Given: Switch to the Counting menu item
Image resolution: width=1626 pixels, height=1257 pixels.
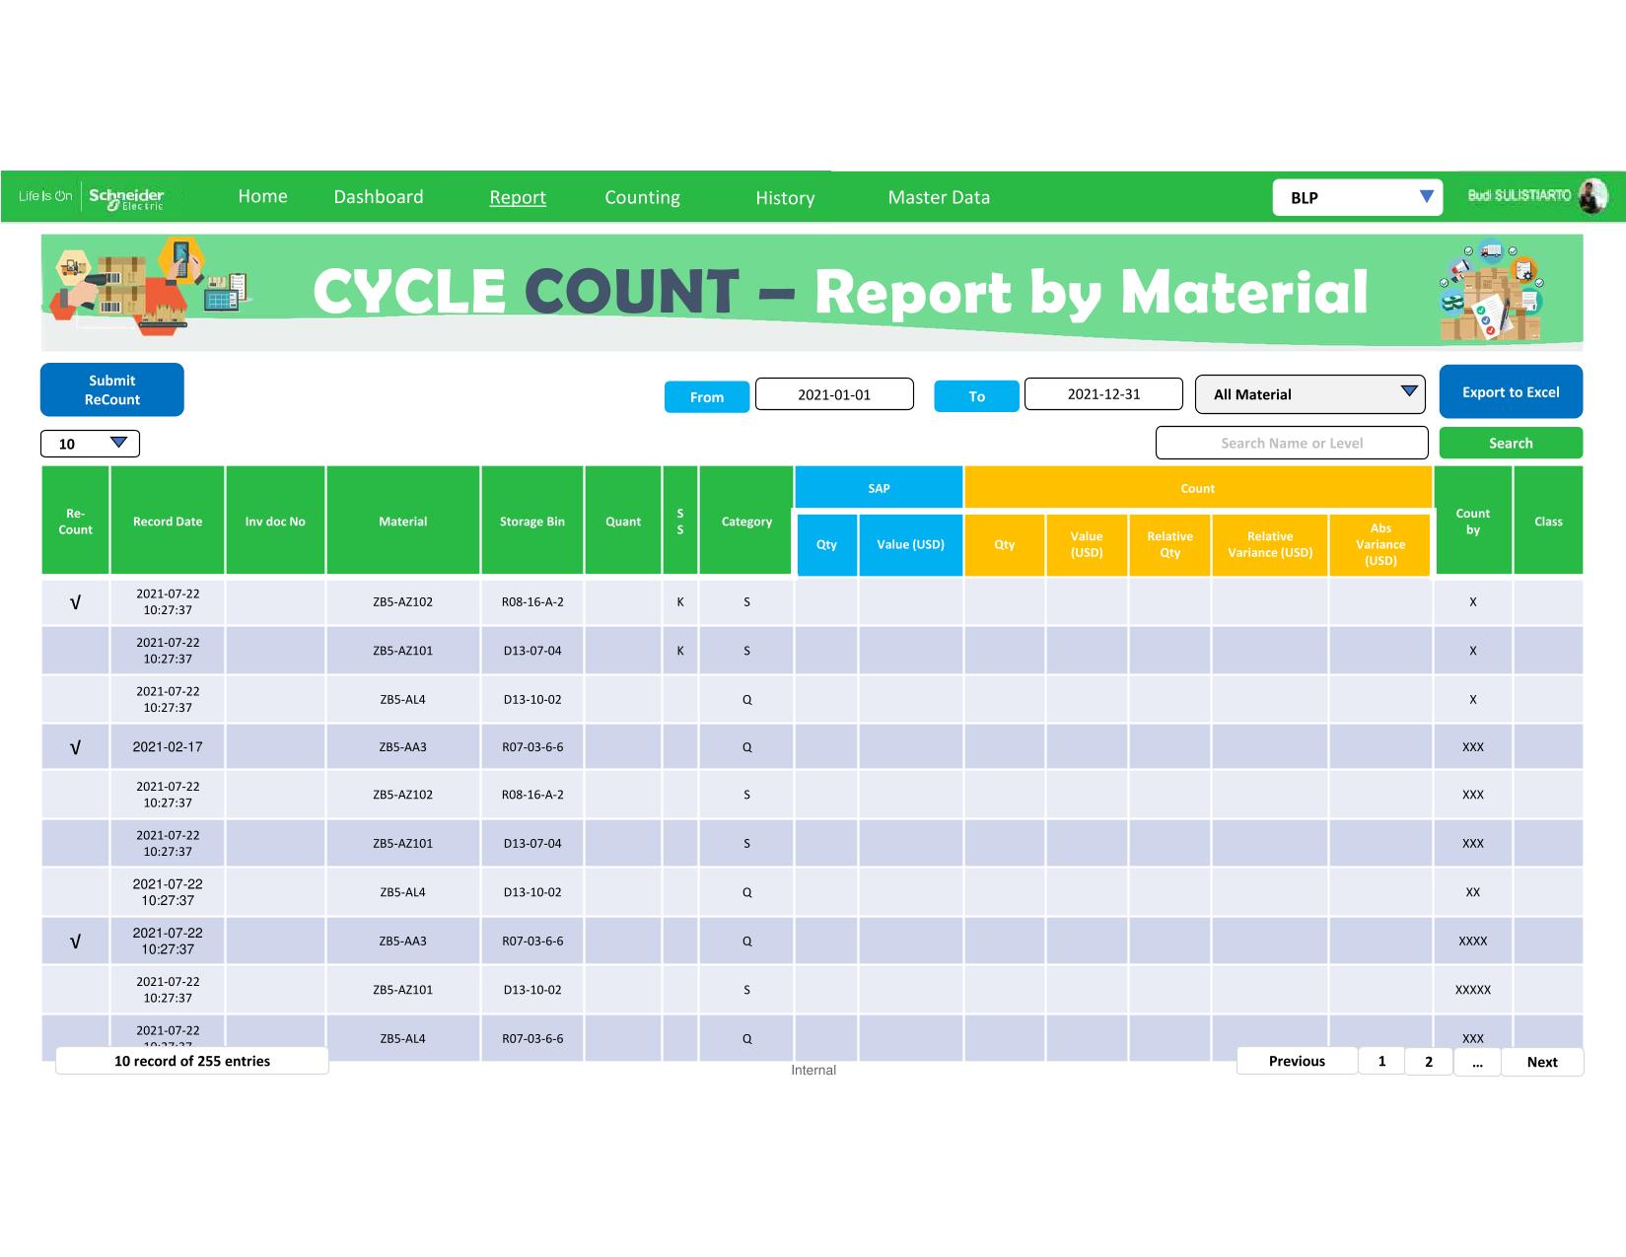Looking at the screenshot, I should pos(642,197).
